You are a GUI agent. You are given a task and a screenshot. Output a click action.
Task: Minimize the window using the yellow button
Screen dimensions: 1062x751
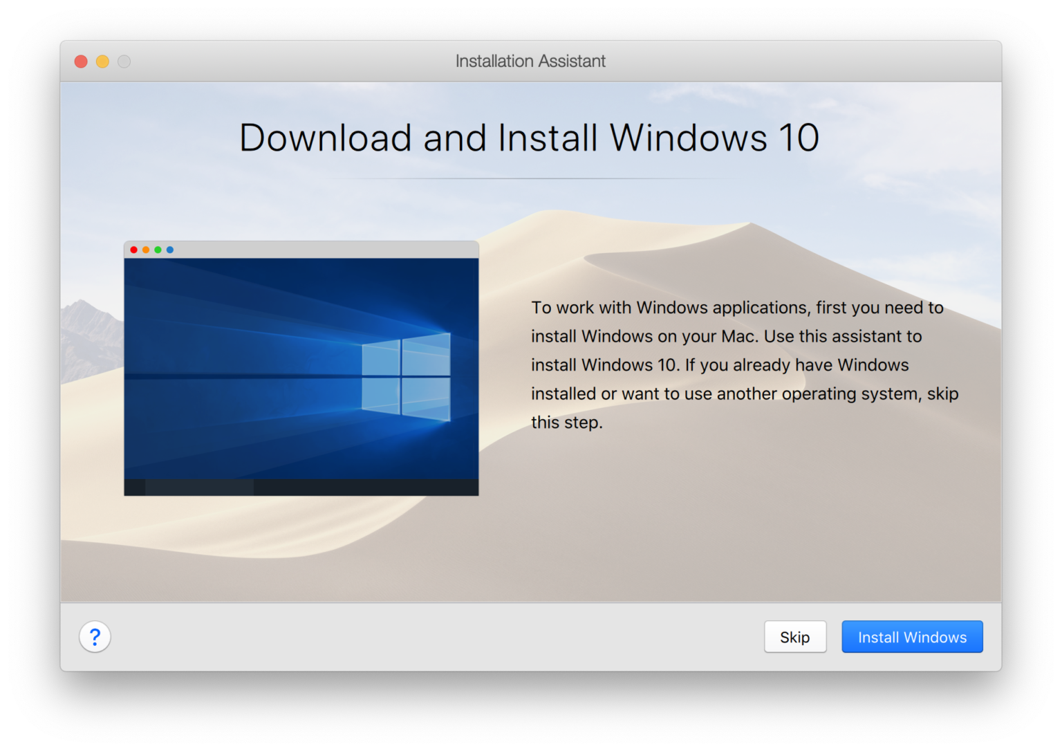click(x=102, y=61)
